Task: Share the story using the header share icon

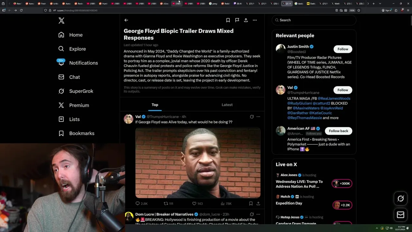Action: click(x=246, y=20)
